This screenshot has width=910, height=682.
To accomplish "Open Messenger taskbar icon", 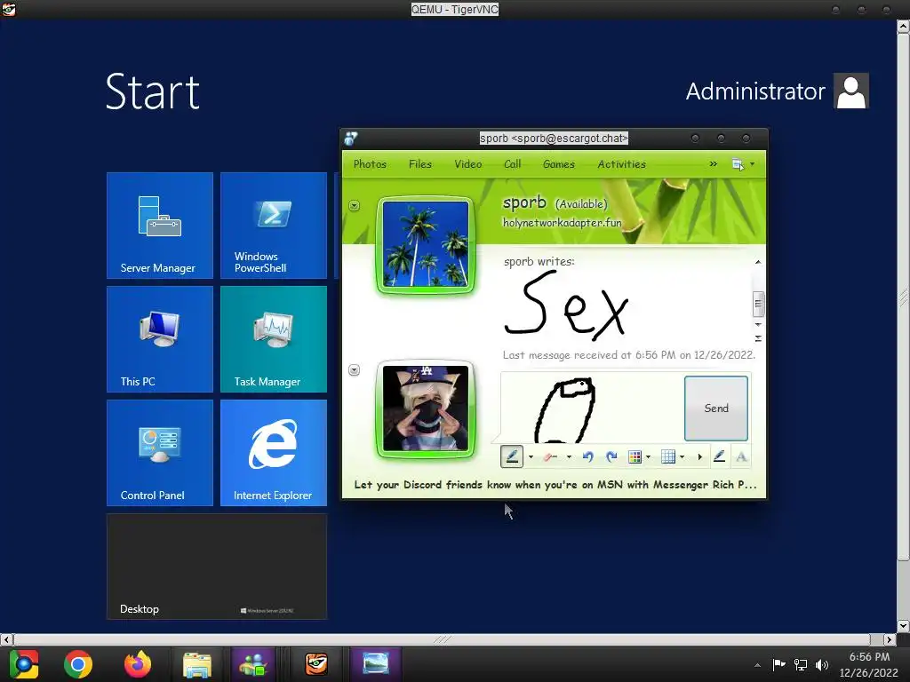I will pos(253,664).
